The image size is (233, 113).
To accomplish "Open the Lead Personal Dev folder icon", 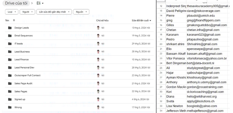I will [10, 68].
